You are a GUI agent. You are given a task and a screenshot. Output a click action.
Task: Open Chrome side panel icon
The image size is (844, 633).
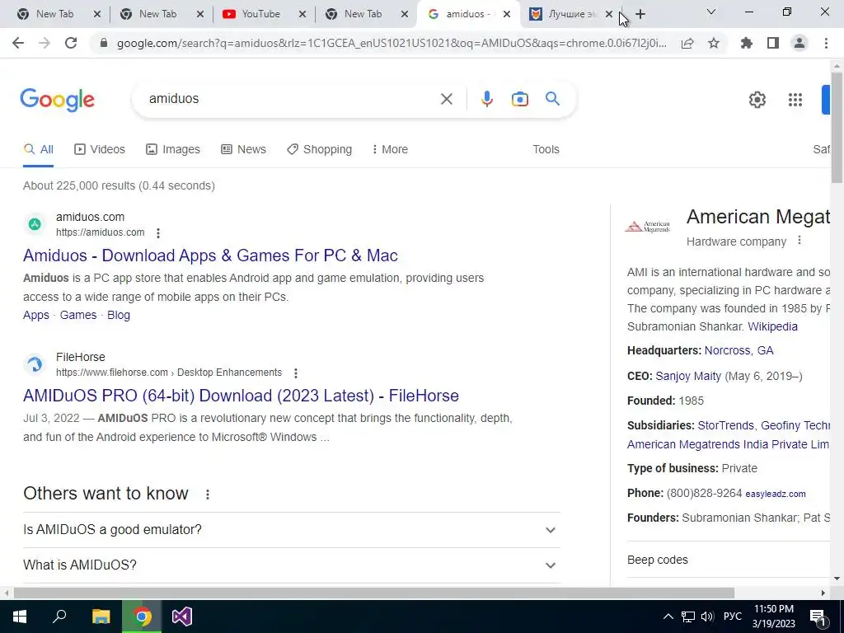(773, 43)
